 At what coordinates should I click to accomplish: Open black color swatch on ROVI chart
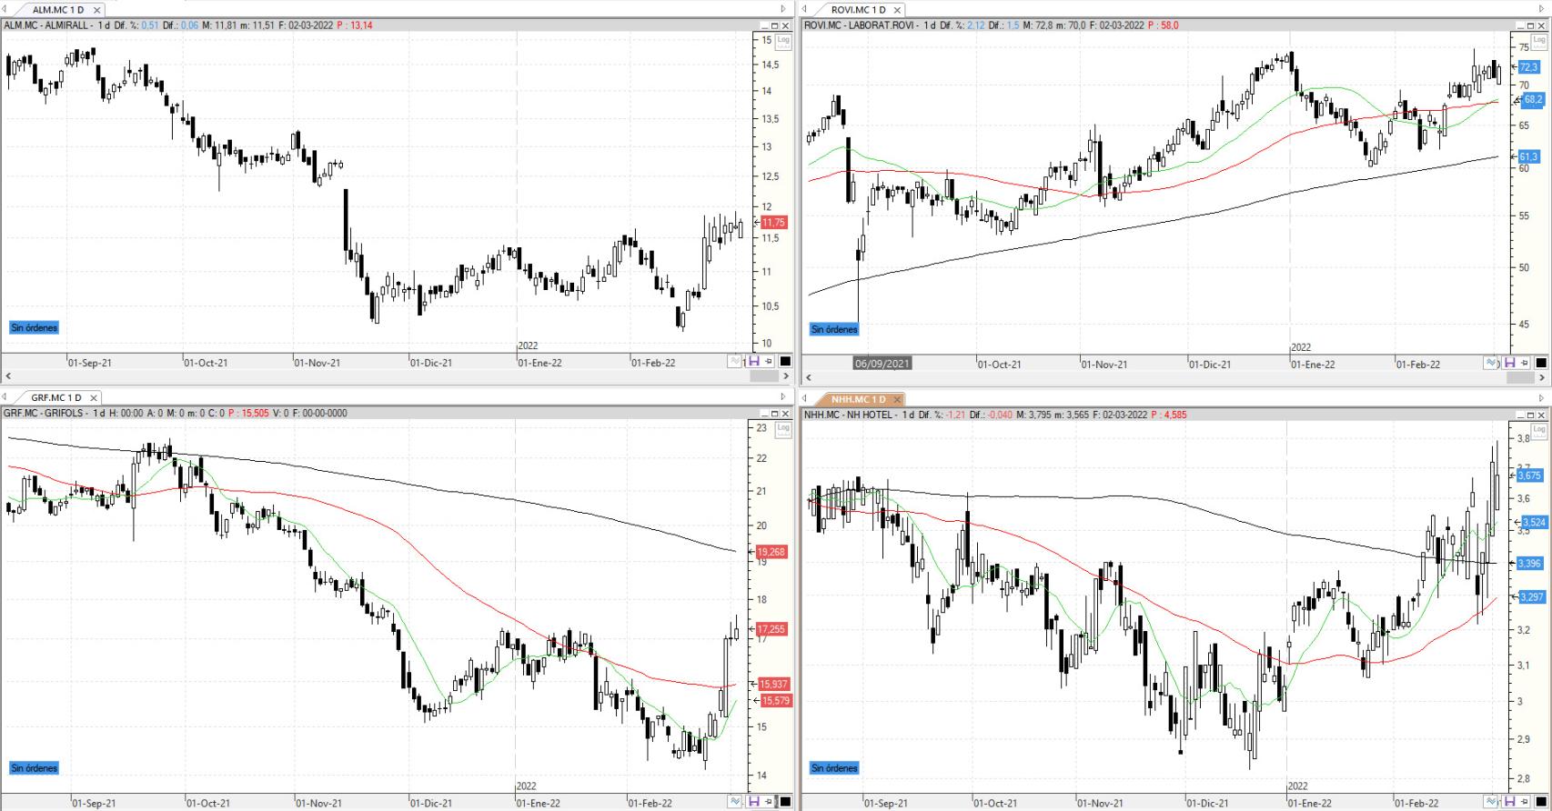(1540, 363)
